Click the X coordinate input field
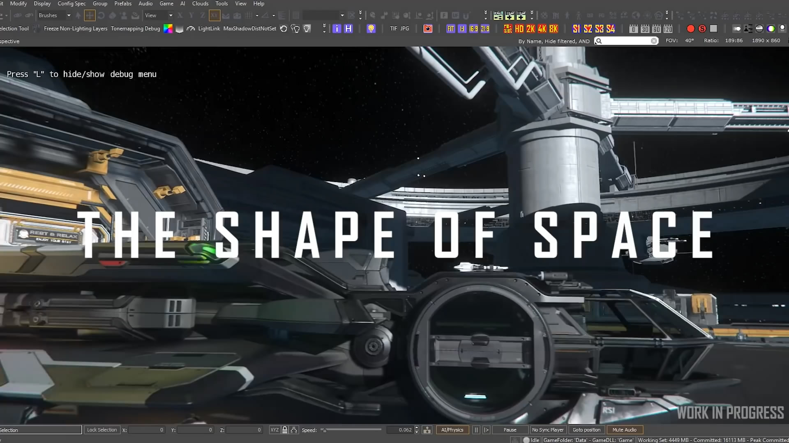 click(146, 430)
